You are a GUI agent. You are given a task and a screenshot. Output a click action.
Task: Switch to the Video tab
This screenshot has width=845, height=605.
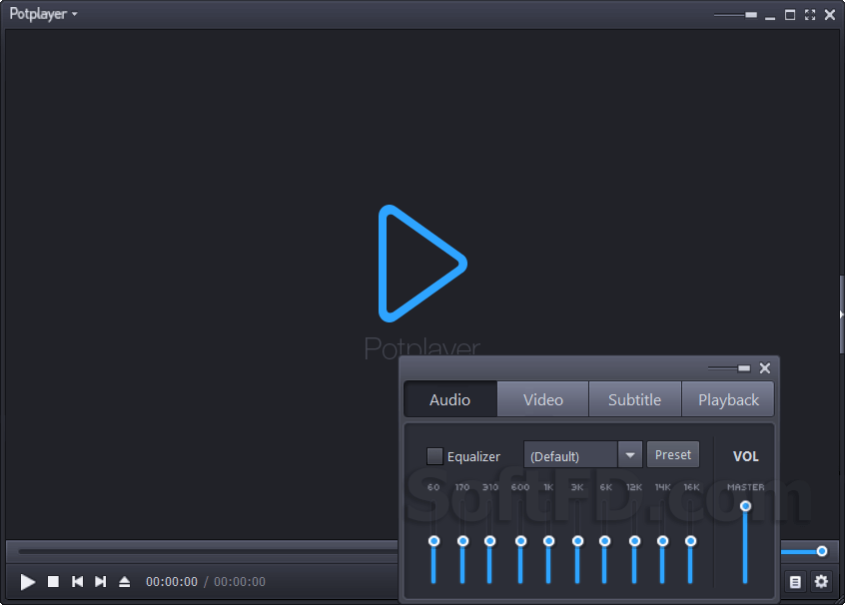tap(543, 399)
